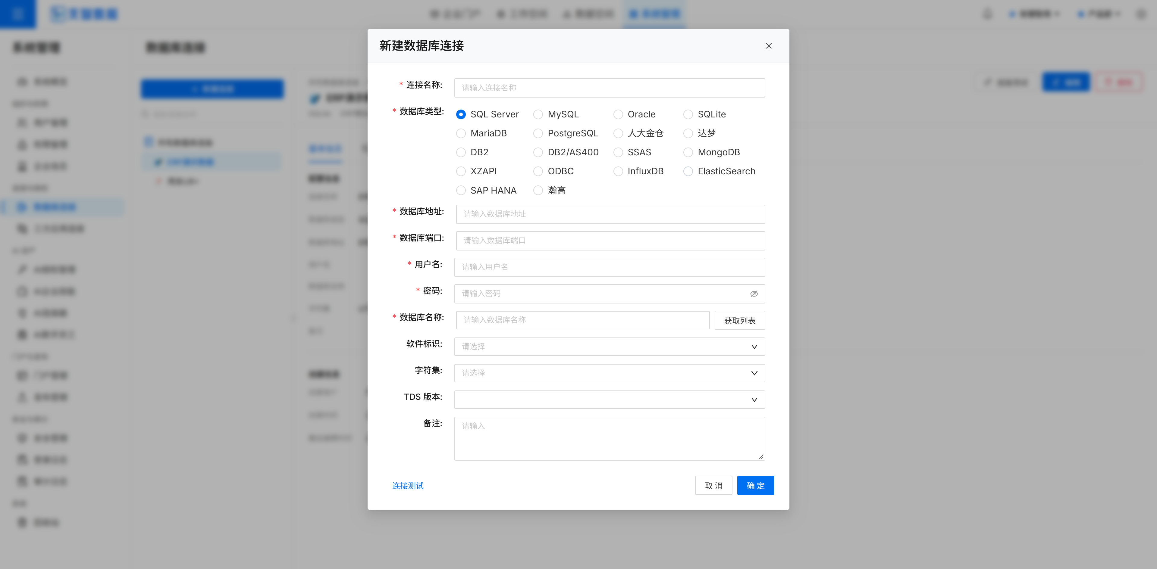Image resolution: width=1157 pixels, height=569 pixels.
Task: Select SSAS radio option
Action: pyautogui.click(x=618, y=152)
